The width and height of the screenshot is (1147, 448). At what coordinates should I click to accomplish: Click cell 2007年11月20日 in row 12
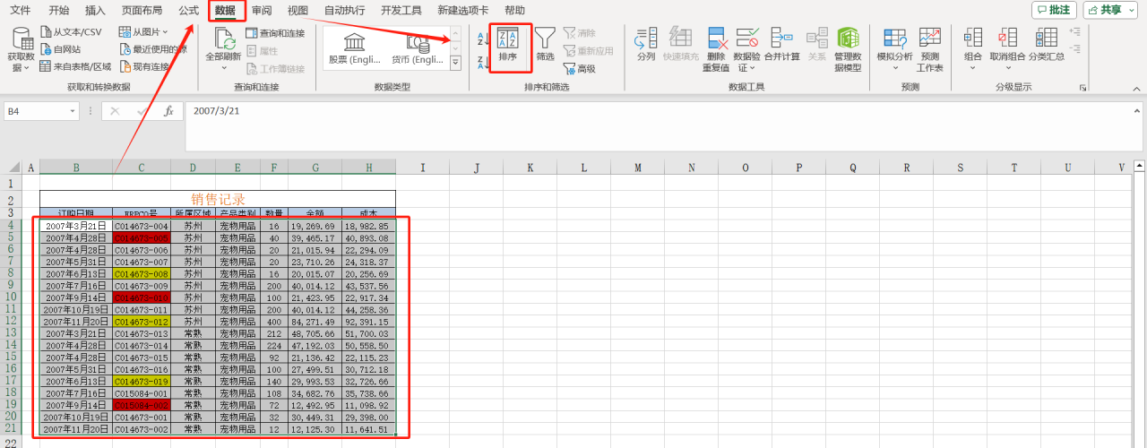tap(76, 321)
